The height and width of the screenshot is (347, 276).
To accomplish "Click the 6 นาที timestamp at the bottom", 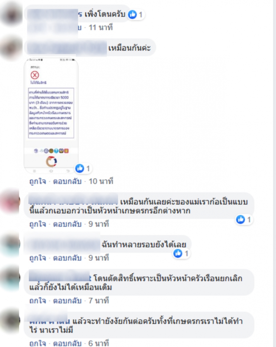I will (99, 343).
